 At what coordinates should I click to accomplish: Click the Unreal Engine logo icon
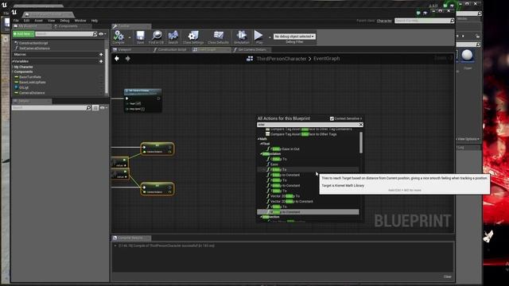tap(14, 13)
